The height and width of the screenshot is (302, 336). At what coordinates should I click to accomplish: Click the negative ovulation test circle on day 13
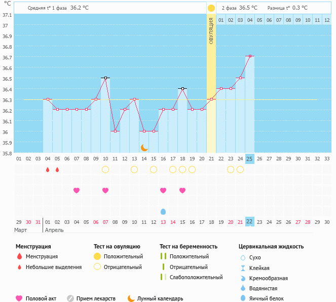tap(134, 170)
